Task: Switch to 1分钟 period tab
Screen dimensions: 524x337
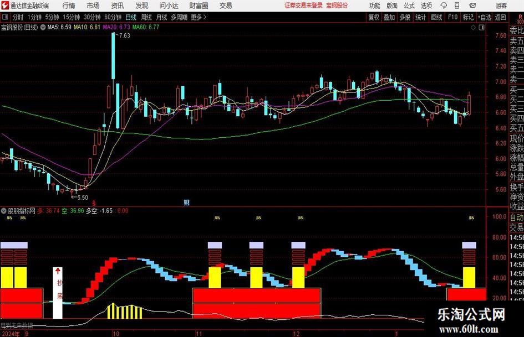Action: 34,17
